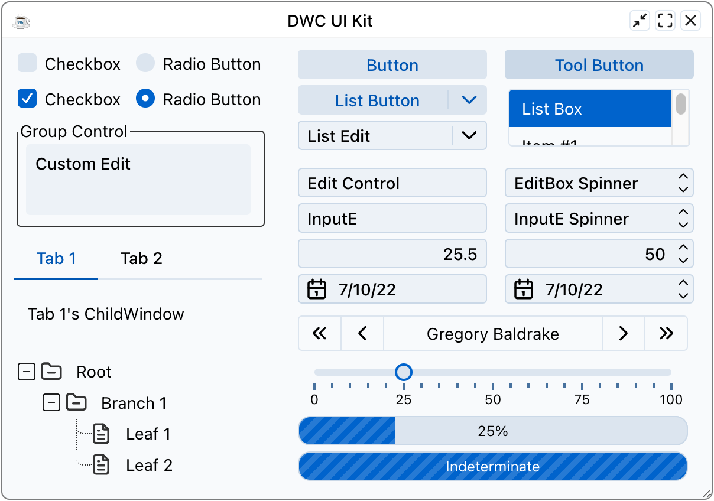Click the calendar icon in right date spinner
This screenshot has width=714, height=501.
pos(524,289)
